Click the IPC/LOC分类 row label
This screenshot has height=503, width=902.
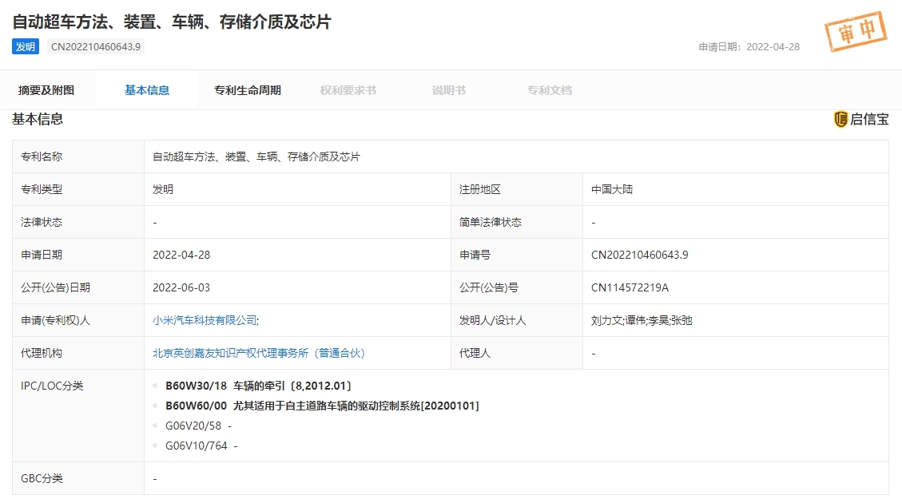52,386
